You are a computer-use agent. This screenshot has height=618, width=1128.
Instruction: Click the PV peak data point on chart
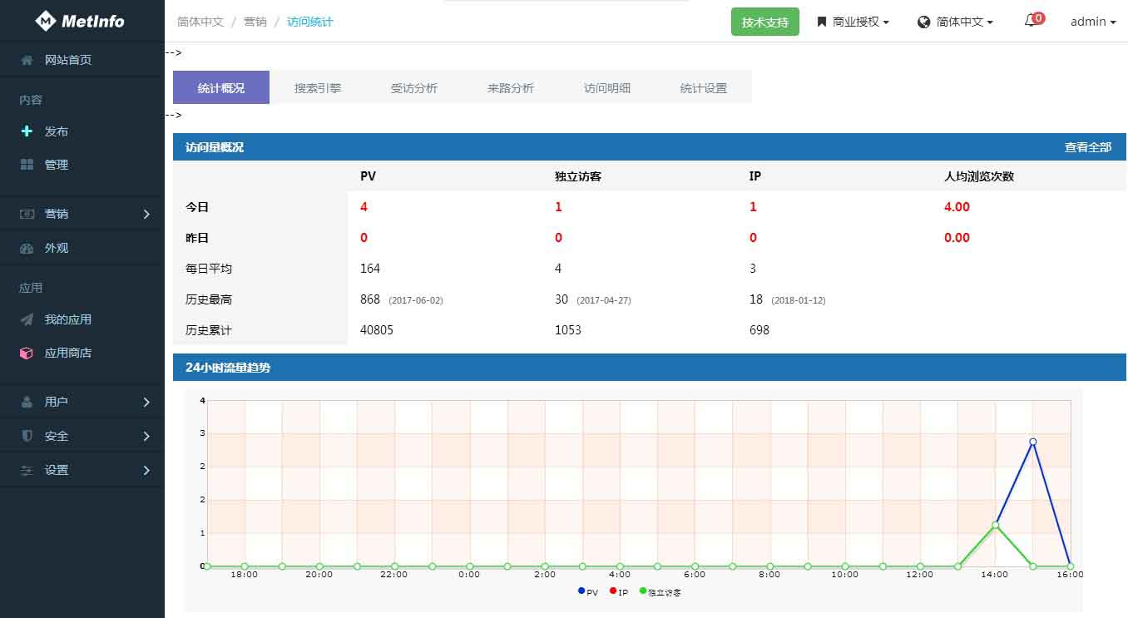point(1032,442)
